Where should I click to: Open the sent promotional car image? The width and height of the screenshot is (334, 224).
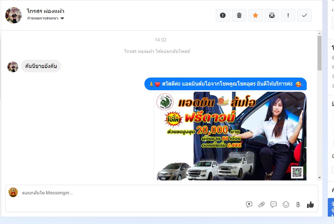[x=230, y=136]
